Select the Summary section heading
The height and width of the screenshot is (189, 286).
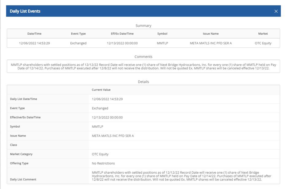click(143, 26)
